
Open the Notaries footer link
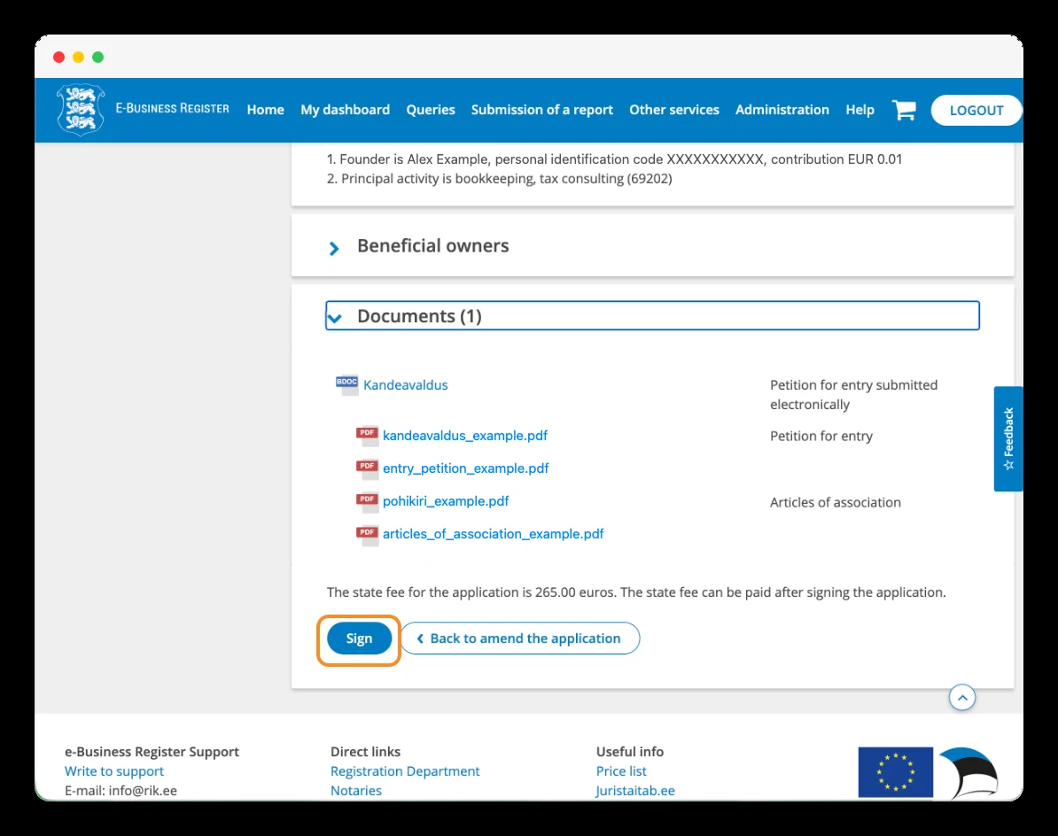pyautogui.click(x=355, y=791)
